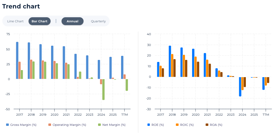Viewport: 278px width, 135px height.
Task: Click the 2020 Operating Margin bar
Action: coord(54,70)
